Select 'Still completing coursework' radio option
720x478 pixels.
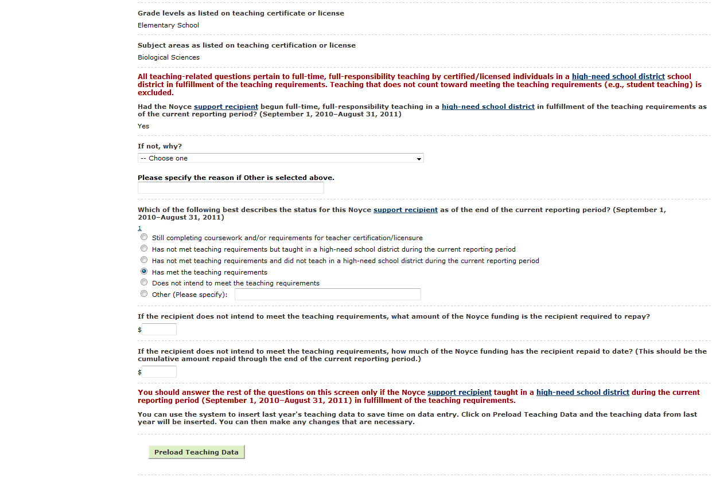coord(144,237)
